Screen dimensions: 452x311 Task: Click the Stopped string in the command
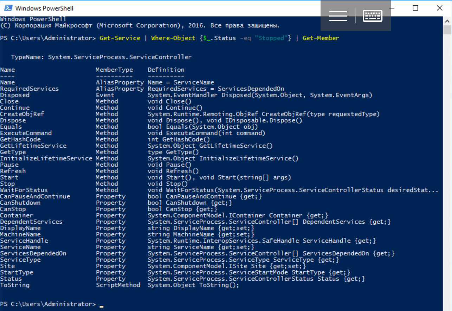[271, 38]
